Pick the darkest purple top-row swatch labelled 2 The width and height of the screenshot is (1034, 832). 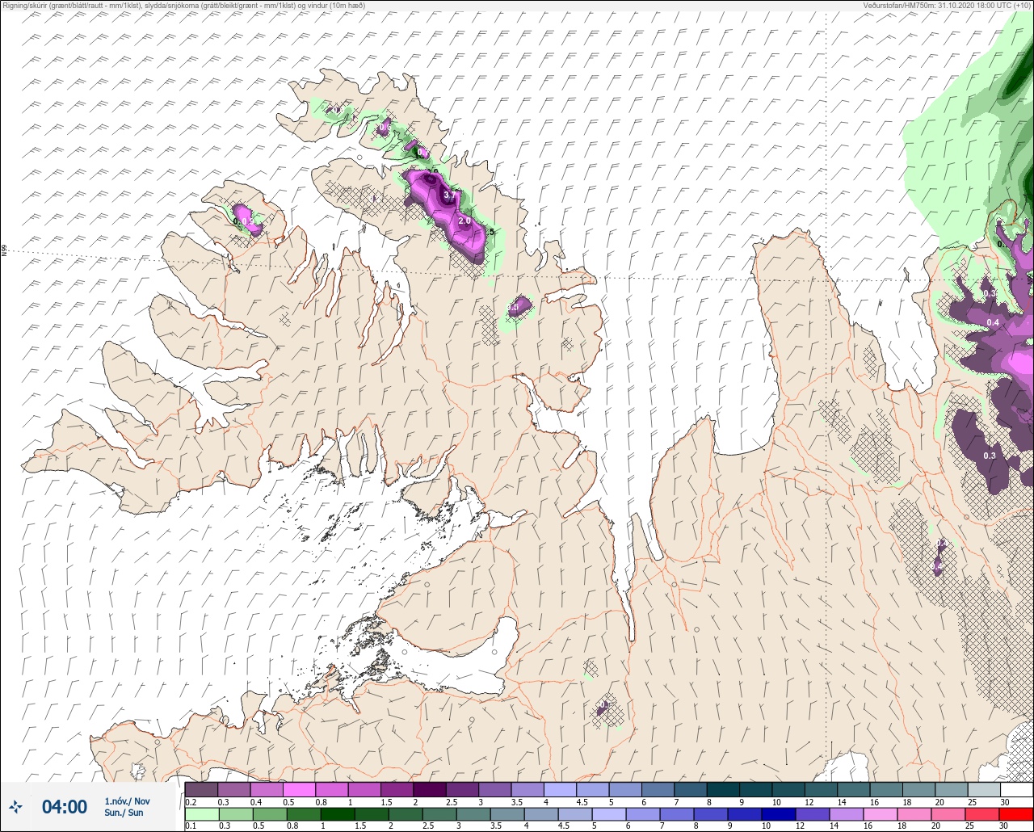coord(429,789)
